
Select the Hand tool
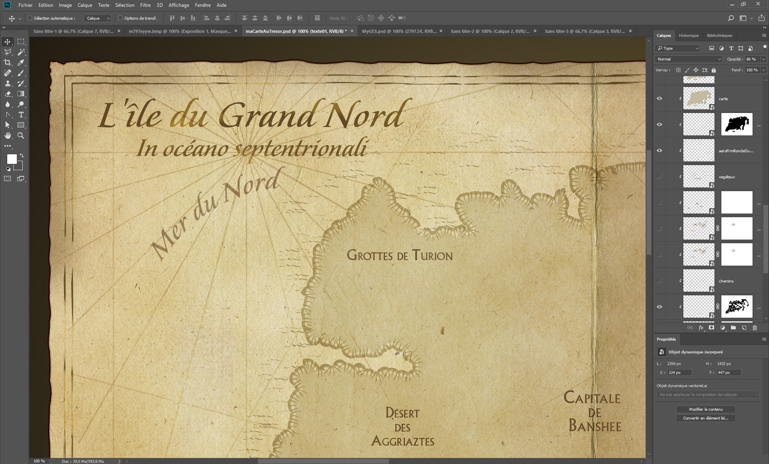8,135
